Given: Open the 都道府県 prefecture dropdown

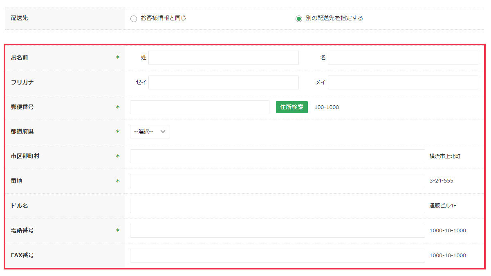Looking at the screenshot, I should pyautogui.click(x=150, y=131).
